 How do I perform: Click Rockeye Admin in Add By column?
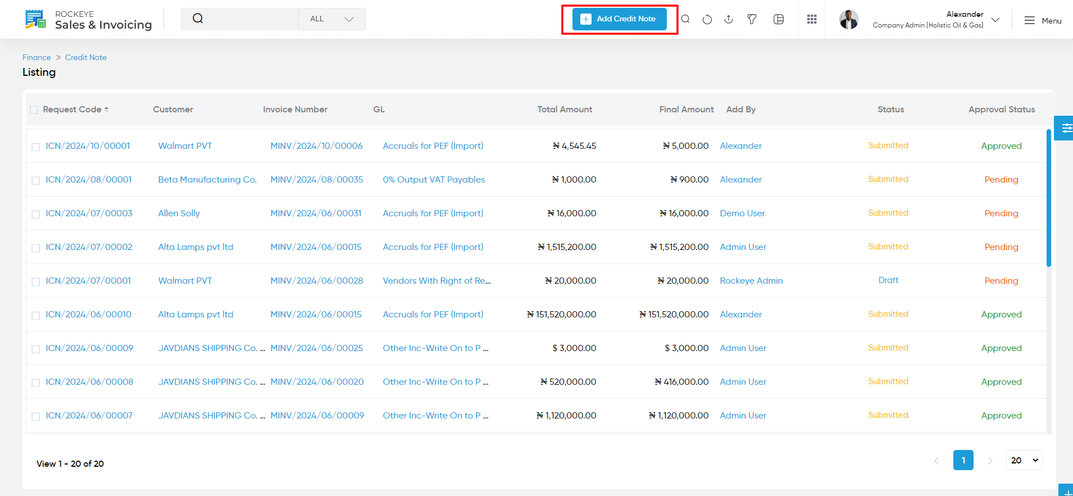point(751,281)
